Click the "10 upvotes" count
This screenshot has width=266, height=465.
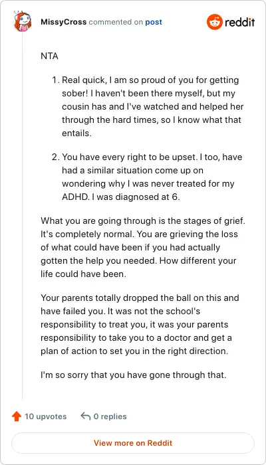(45, 417)
